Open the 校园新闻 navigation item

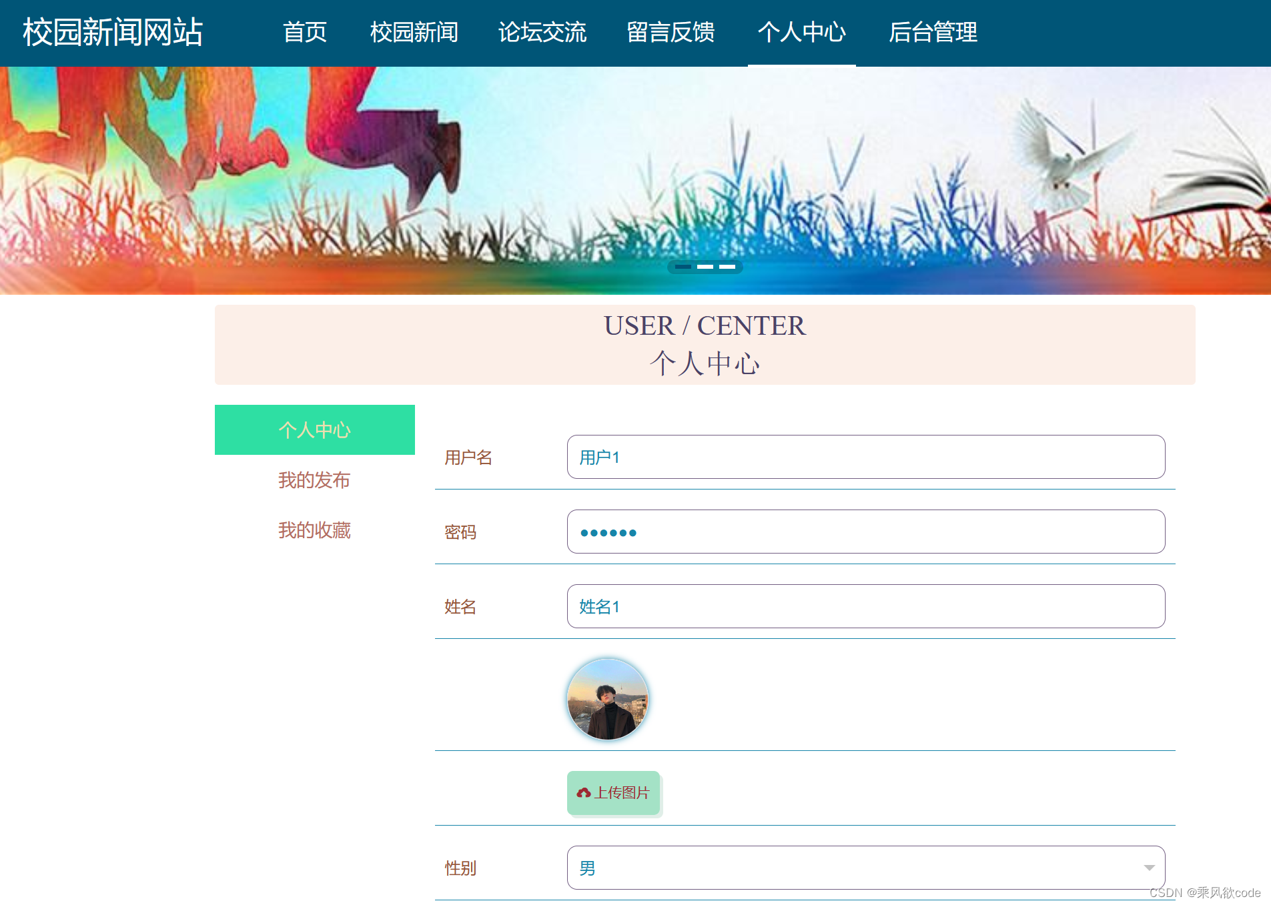414,32
